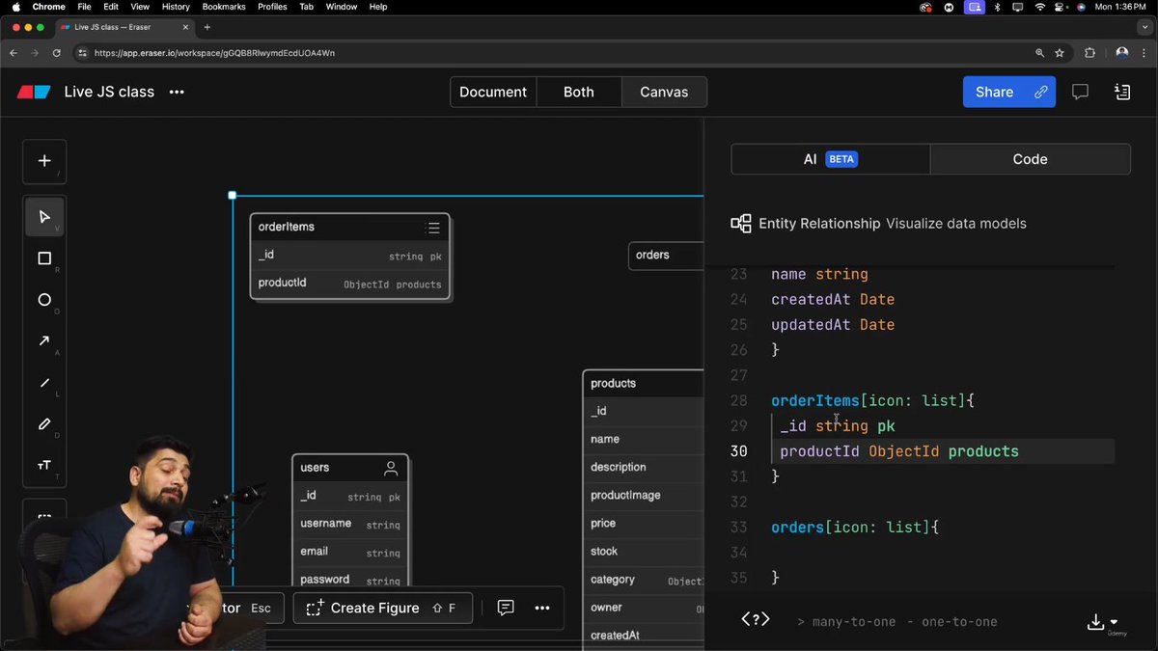The width and height of the screenshot is (1158, 651).
Task: Open the syntax help icon below code
Action: point(756,620)
